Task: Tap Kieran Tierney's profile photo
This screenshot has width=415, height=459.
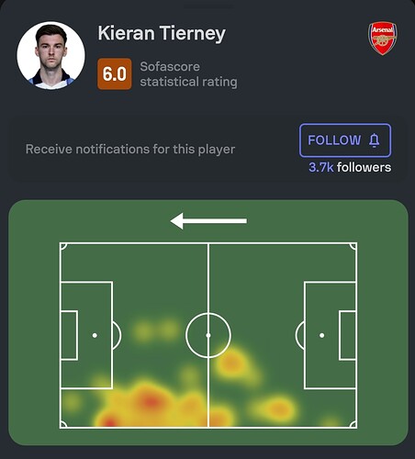Action: tap(50, 55)
